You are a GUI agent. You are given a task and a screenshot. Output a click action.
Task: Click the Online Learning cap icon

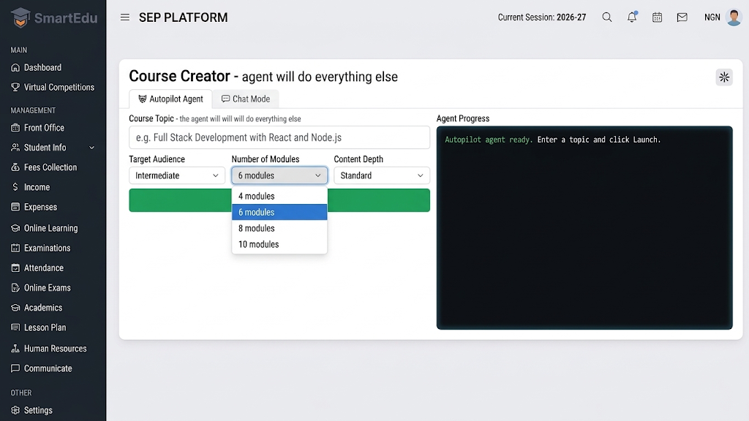15,228
